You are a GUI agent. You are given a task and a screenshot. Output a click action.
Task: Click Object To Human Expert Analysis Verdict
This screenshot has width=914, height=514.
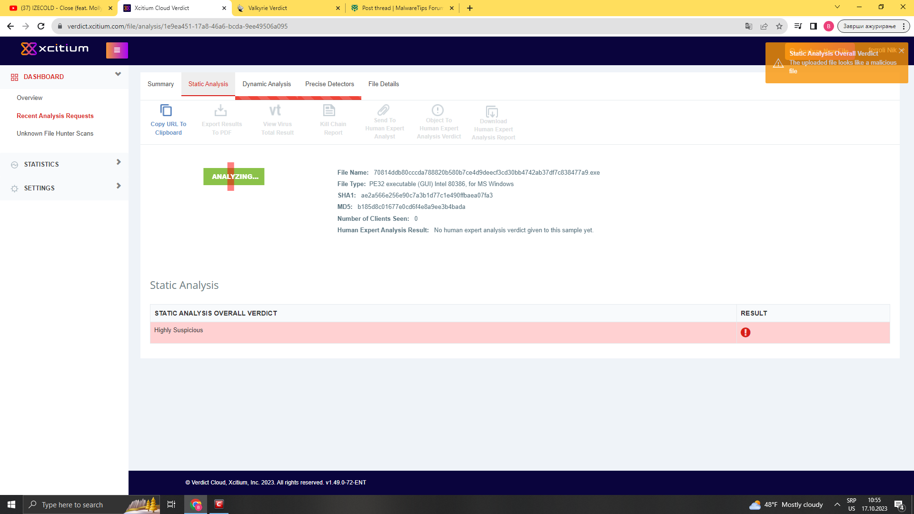[x=437, y=110]
